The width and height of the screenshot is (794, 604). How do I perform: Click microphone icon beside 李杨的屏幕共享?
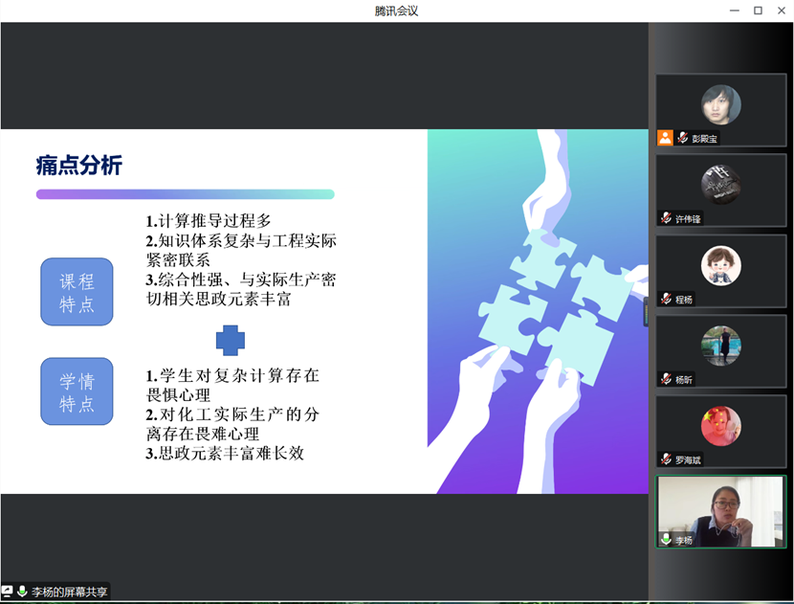22,592
